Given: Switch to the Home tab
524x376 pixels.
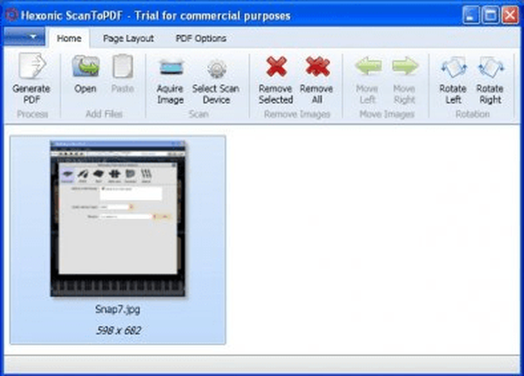Looking at the screenshot, I should [x=69, y=38].
